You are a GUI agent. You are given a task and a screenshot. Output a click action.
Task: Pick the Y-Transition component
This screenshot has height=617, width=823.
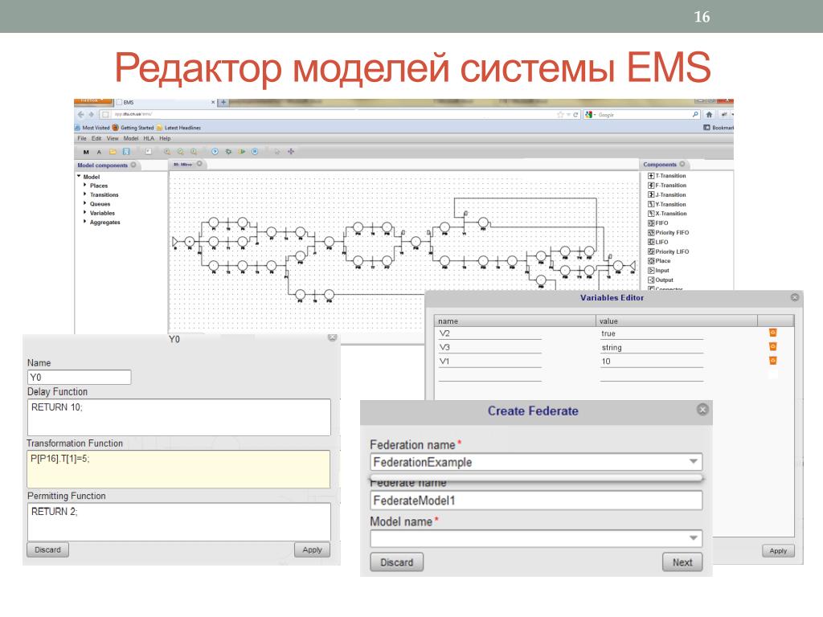pyautogui.click(x=666, y=204)
